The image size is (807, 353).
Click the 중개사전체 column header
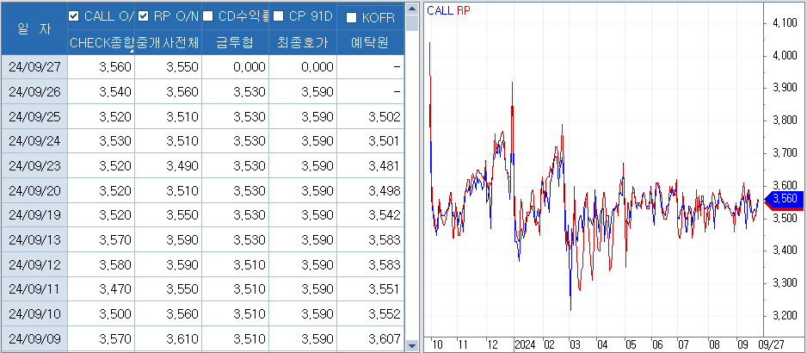coord(168,42)
